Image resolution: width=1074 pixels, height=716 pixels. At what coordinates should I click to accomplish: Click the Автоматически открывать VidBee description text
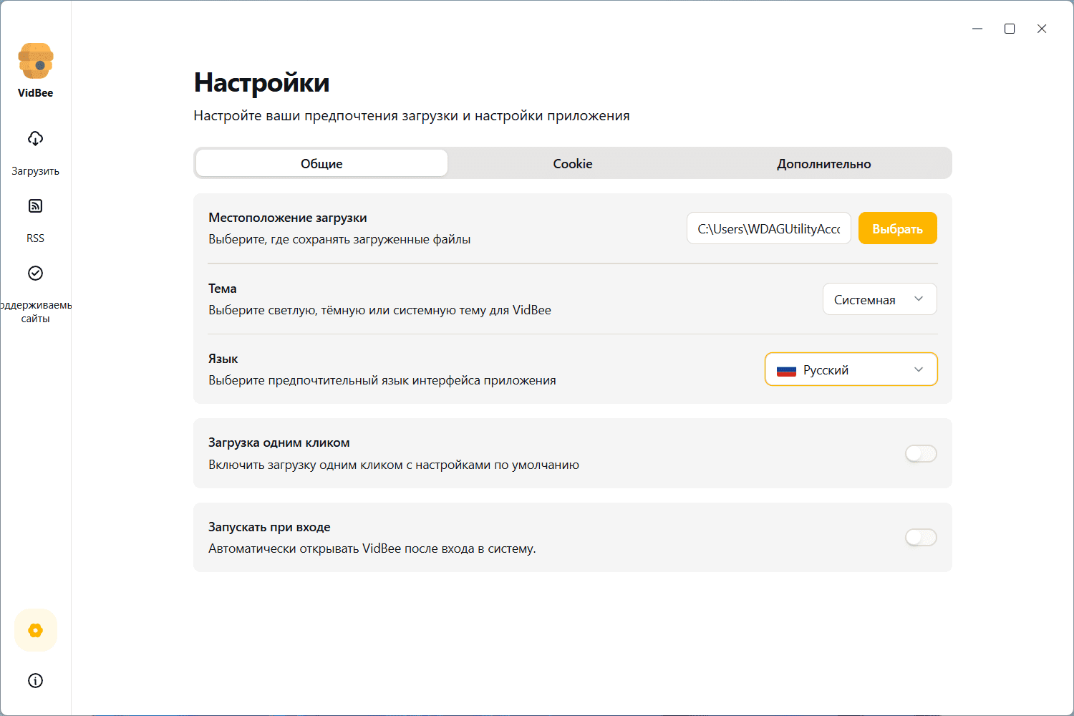pos(372,548)
